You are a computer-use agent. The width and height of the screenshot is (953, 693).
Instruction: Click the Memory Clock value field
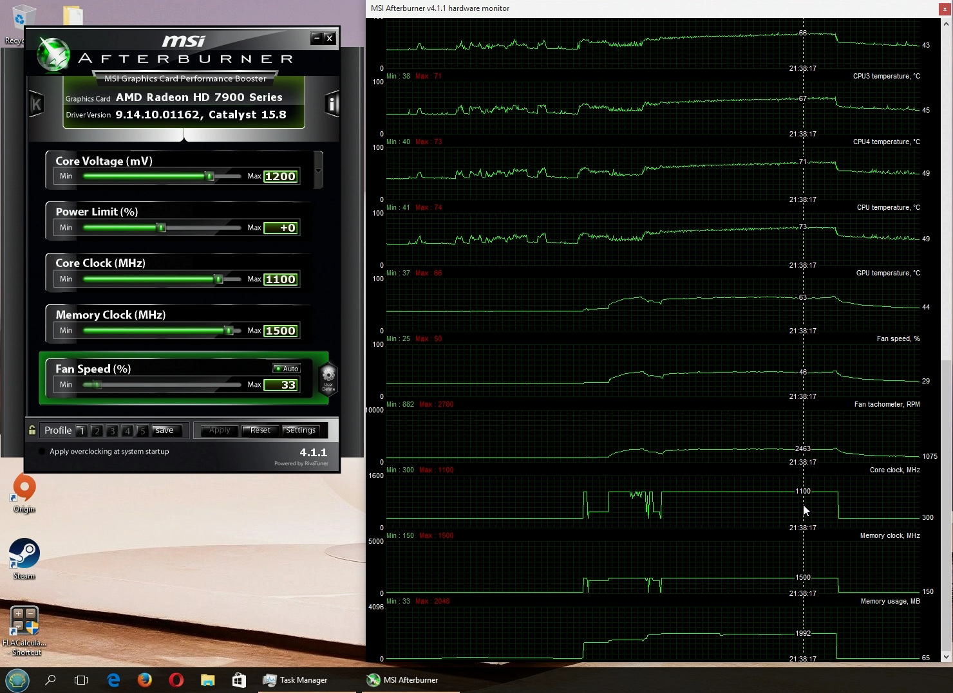coord(281,331)
